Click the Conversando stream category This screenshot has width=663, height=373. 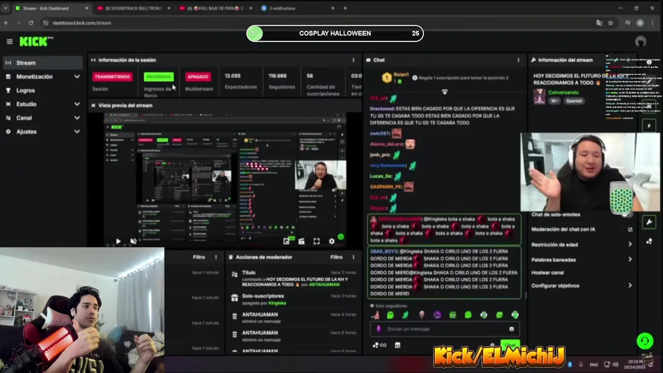[563, 92]
